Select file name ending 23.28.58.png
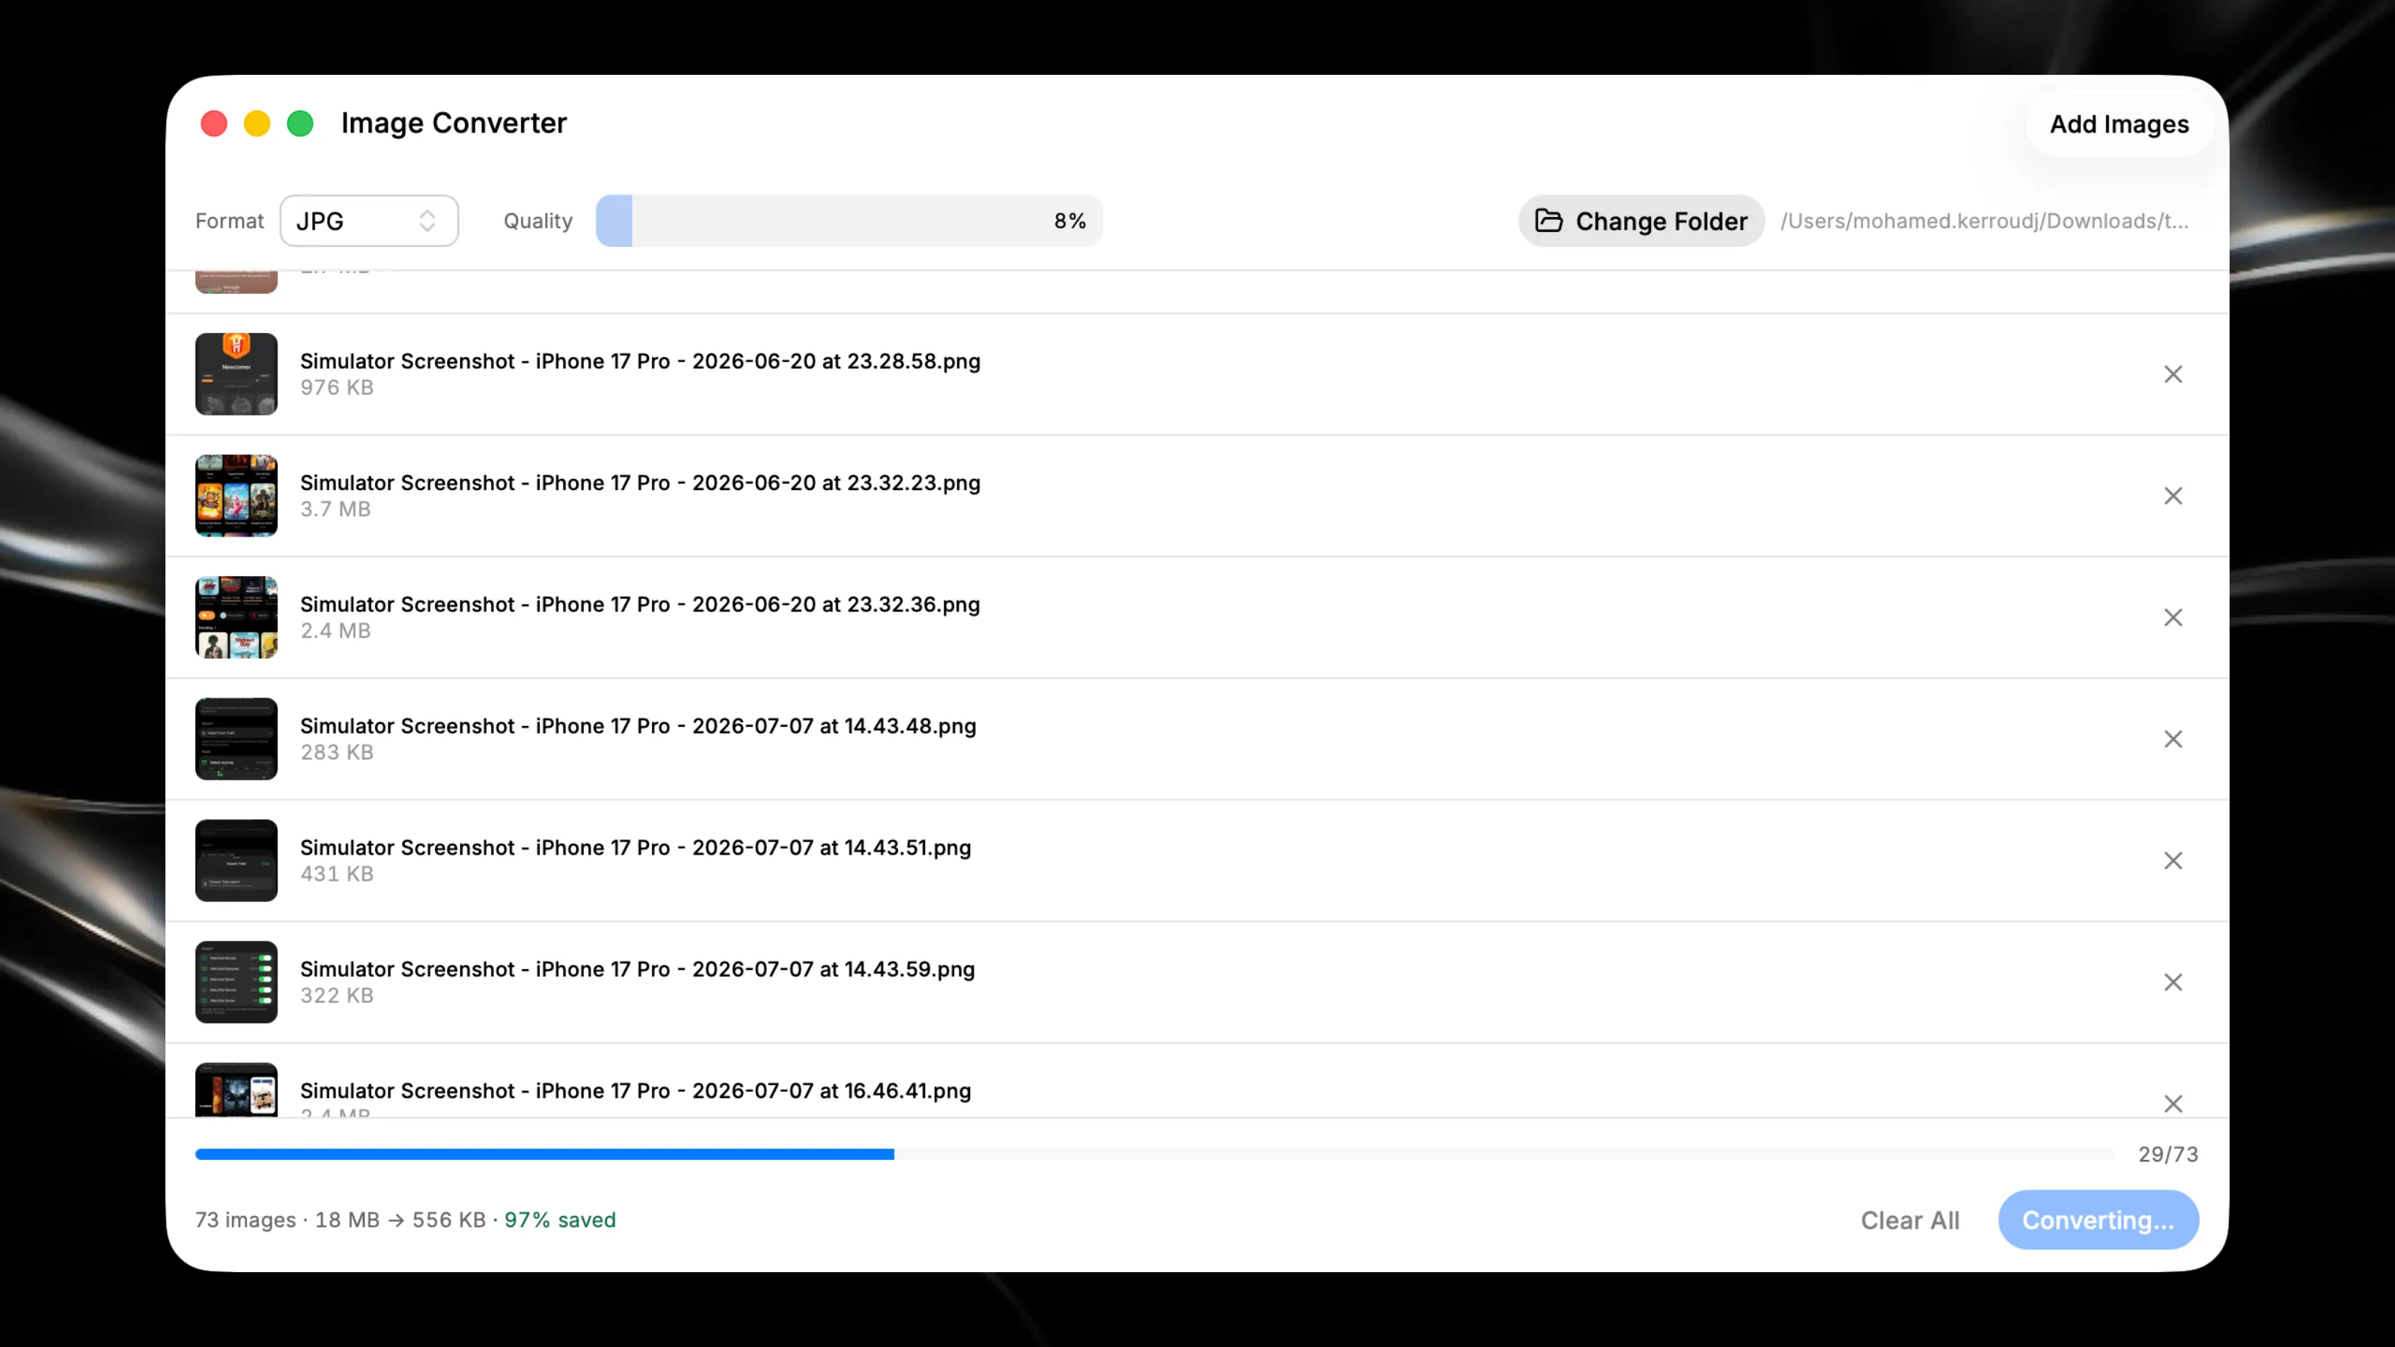 640,361
